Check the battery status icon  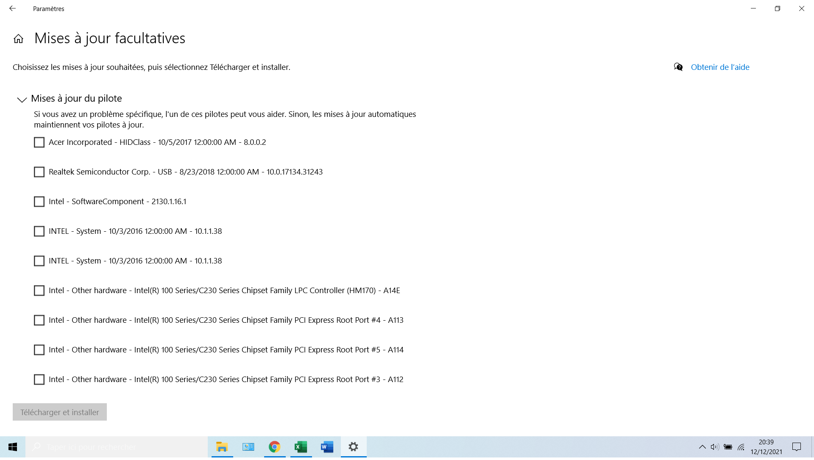pyautogui.click(x=728, y=447)
